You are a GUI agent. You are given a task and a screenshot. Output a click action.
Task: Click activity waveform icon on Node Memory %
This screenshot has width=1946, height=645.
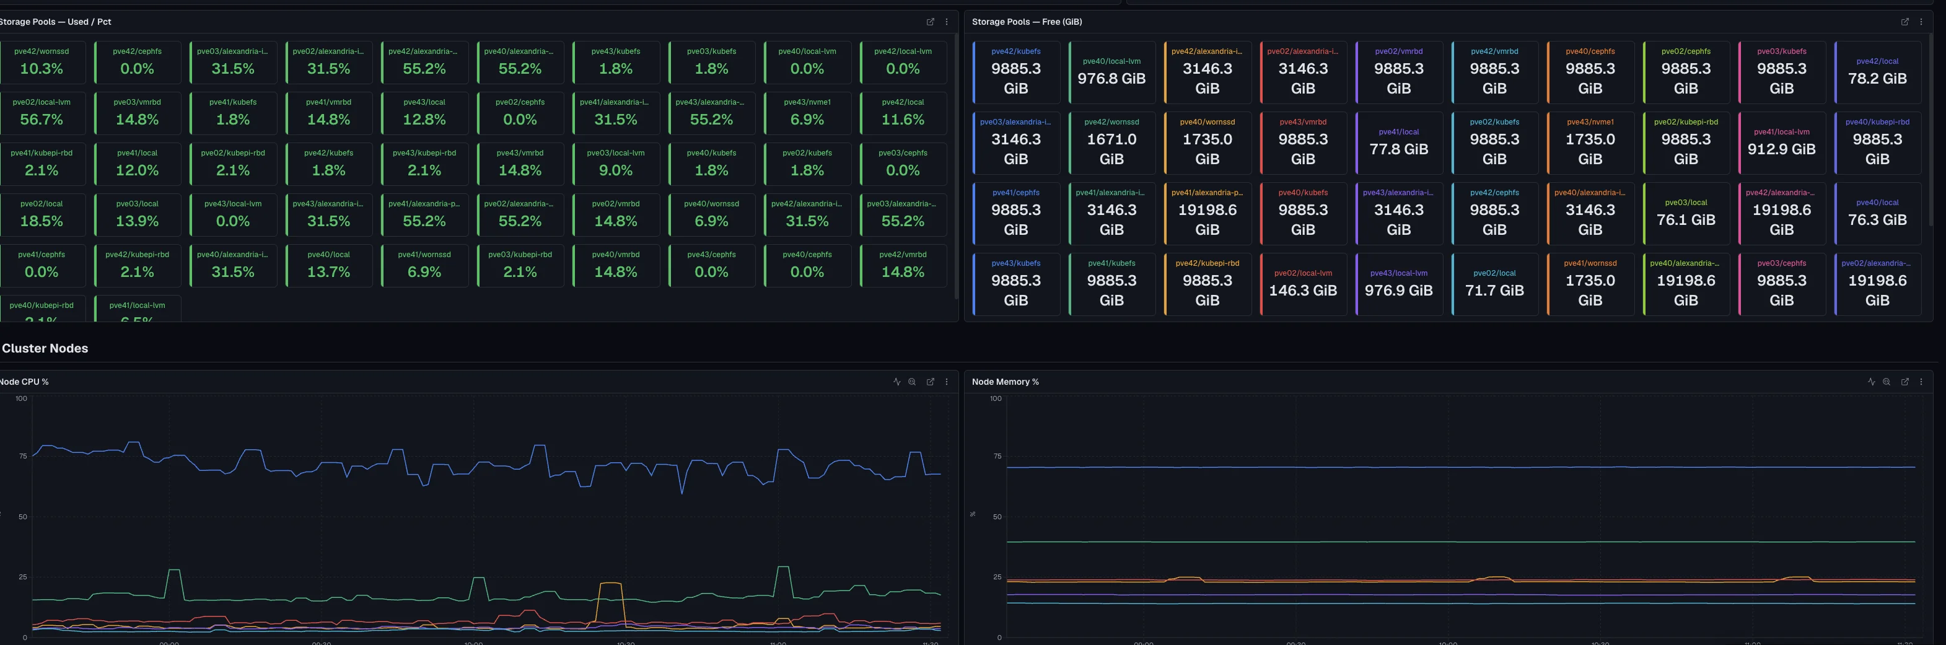click(x=1871, y=382)
